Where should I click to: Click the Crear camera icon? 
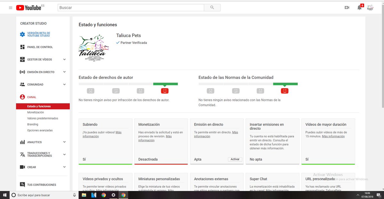(22, 167)
